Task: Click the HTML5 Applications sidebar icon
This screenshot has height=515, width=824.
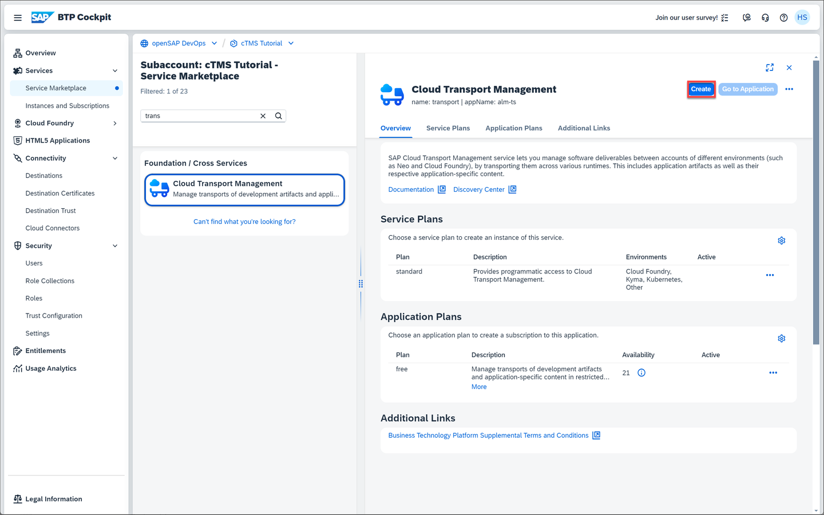Action: click(18, 141)
